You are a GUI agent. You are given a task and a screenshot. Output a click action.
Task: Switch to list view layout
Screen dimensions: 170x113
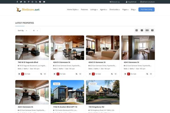pyautogui.click(x=152, y=31)
